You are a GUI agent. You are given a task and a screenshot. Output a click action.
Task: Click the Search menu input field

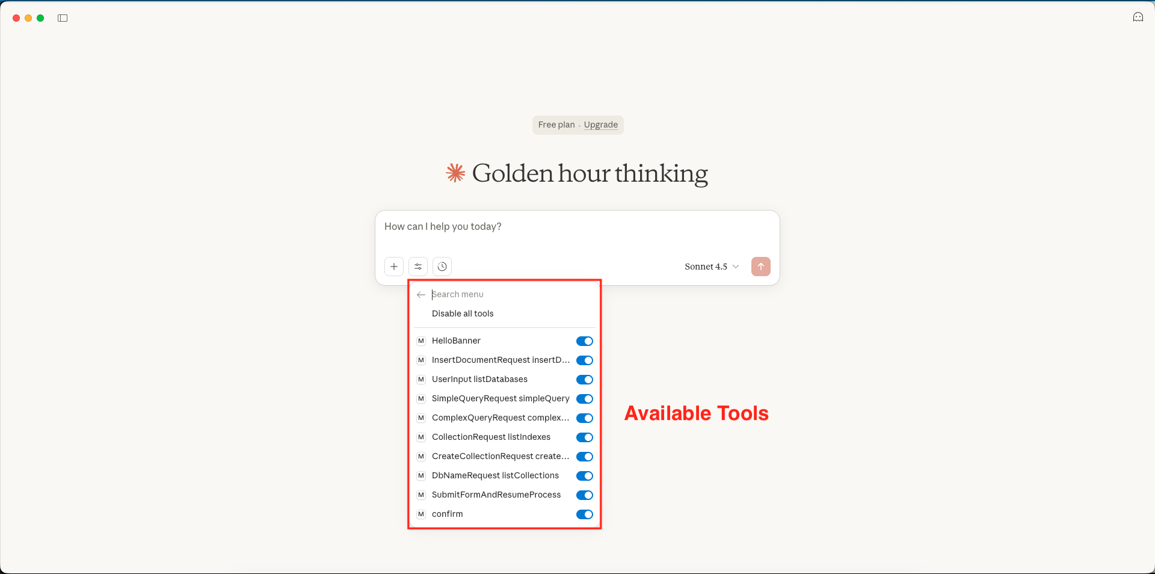pyautogui.click(x=511, y=294)
